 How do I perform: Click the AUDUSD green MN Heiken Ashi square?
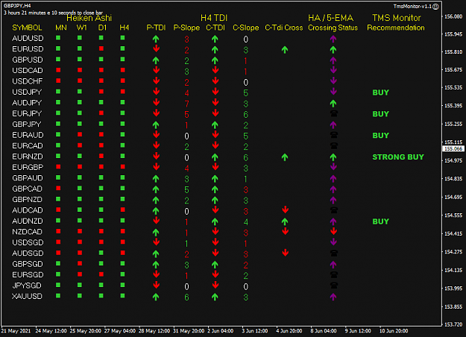(58, 38)
